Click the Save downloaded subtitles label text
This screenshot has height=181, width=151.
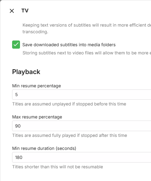click(69, 45)
